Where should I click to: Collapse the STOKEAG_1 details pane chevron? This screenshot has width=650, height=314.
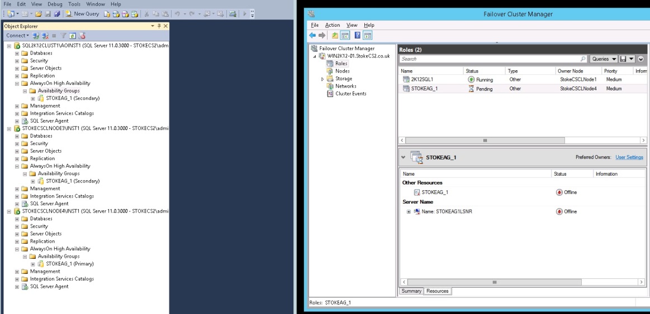pyautogui.click(x=404, y=157)
